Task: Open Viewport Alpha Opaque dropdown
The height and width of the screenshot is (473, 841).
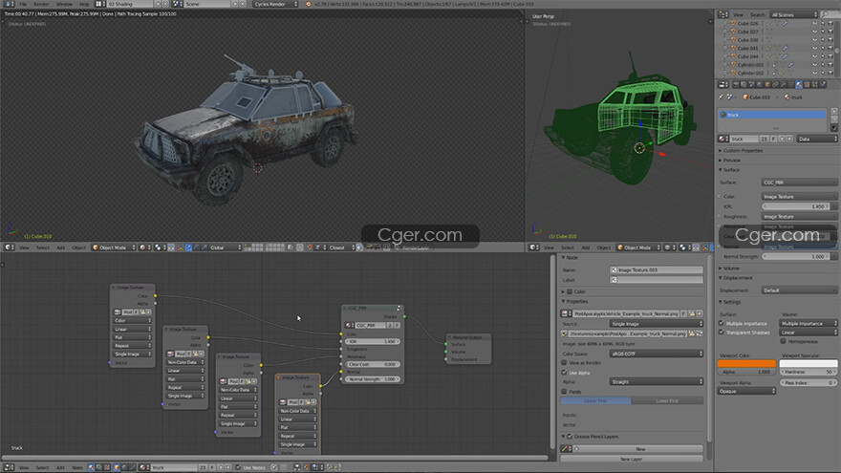Action: pyautogui.click(x=746, y=391)
